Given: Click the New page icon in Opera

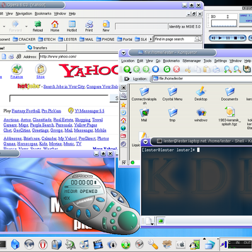Looking at the screenshot, I should coord(106,26).
